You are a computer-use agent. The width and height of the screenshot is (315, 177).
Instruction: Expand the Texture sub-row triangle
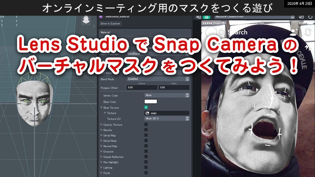pyautogui.click(x=105, y=113)
